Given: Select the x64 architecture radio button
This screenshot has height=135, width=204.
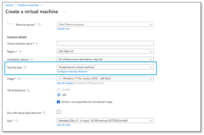Looking at the screenshot, I should (x=59, y=95).
